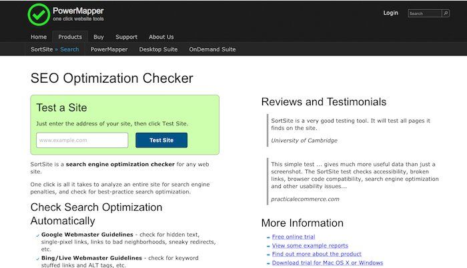Open the Desktop Suite submenu item

[158, 49]
